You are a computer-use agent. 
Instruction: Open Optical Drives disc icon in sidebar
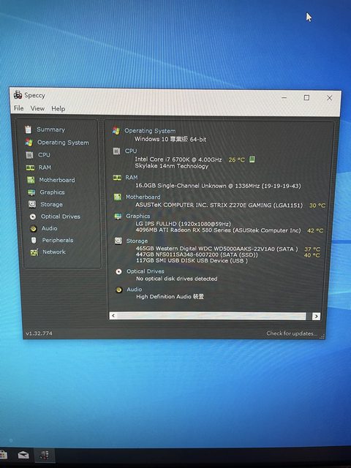[33, 216]
